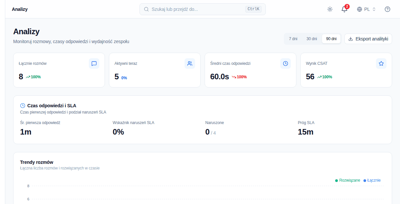Screen dimensions: 400x204
Task: Toggle the Łącznie series in chart legend
Action: (372, 180)
